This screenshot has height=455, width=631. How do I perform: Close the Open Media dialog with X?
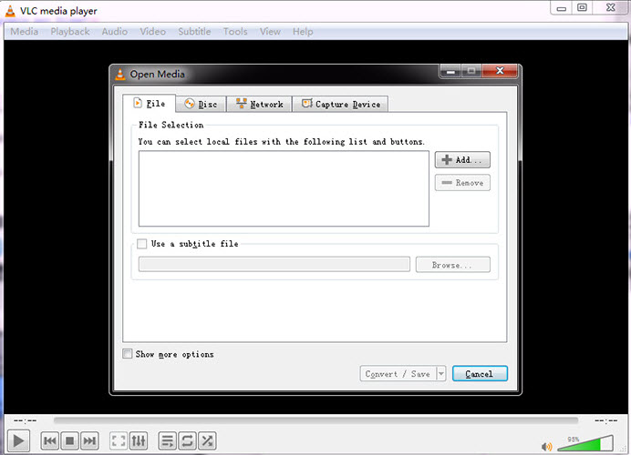tap(500, 71)
